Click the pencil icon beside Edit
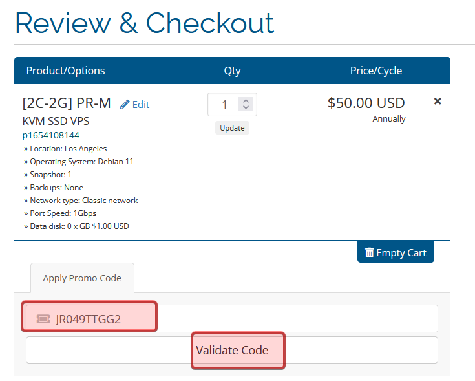475x381 pixels. pyautogui.click(x=125, y=104)
